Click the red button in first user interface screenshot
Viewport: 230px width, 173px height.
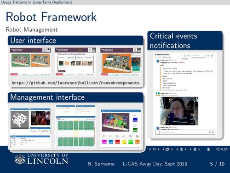tap(14, 74)
